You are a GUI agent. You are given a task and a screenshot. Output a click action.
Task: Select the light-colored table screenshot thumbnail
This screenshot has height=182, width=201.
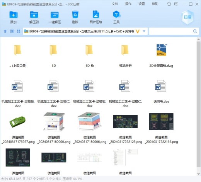coord(90,157)
